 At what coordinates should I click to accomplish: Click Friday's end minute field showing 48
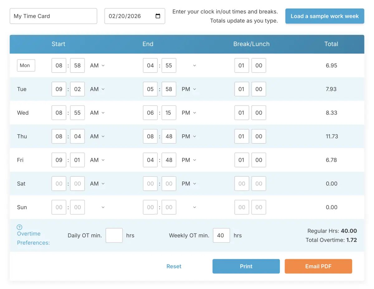pos(169,160)
